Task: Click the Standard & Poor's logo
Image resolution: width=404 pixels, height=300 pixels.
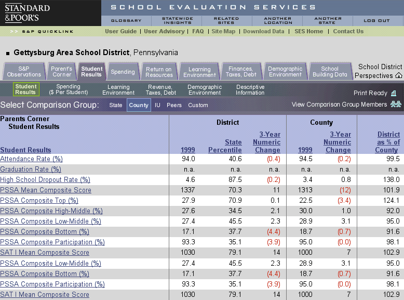Action: pyautogui.click(x=27, y=14)
